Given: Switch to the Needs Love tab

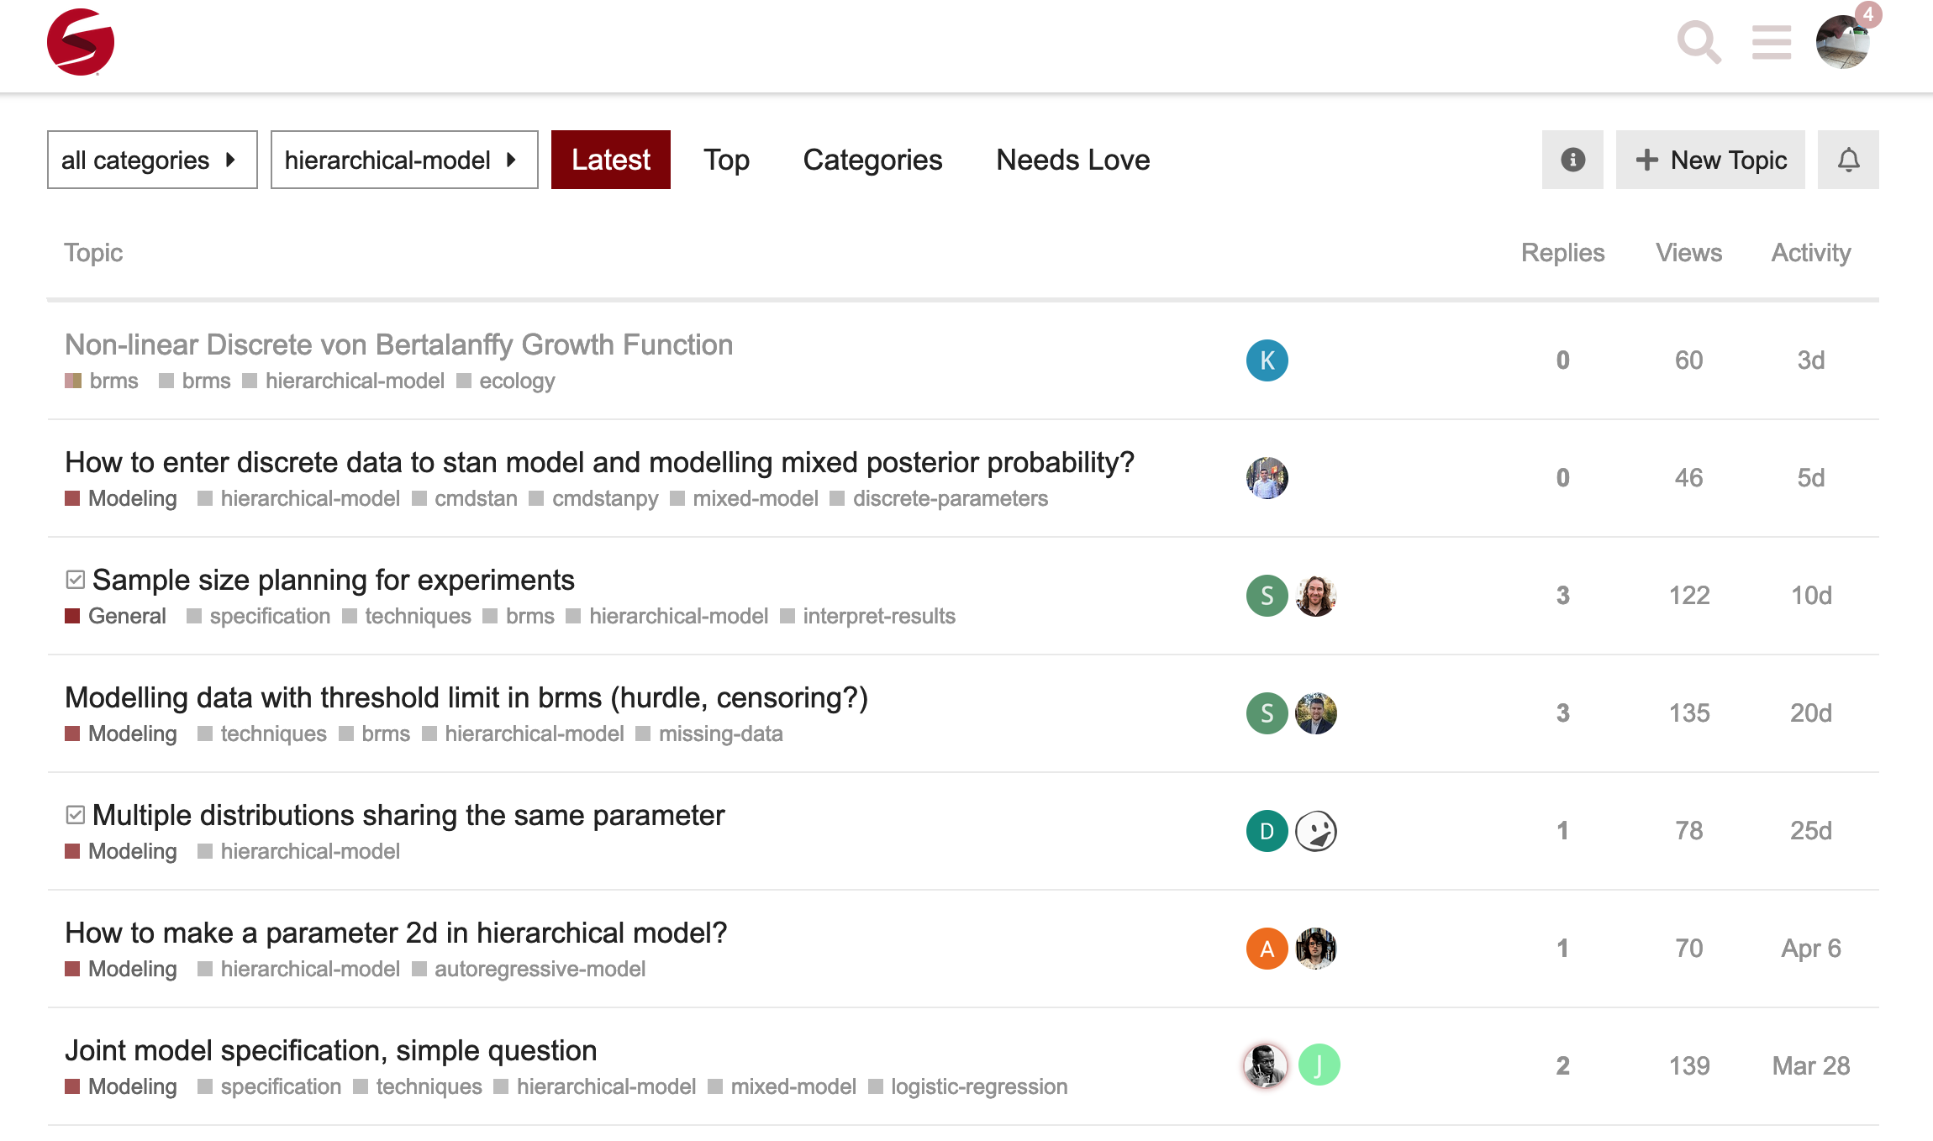Looking at the screenshot, I should point(1072,160).
